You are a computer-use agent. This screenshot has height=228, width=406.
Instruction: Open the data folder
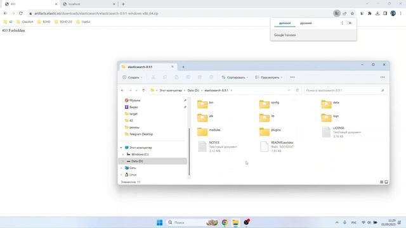pyautogui.click(x=330, y=104)
